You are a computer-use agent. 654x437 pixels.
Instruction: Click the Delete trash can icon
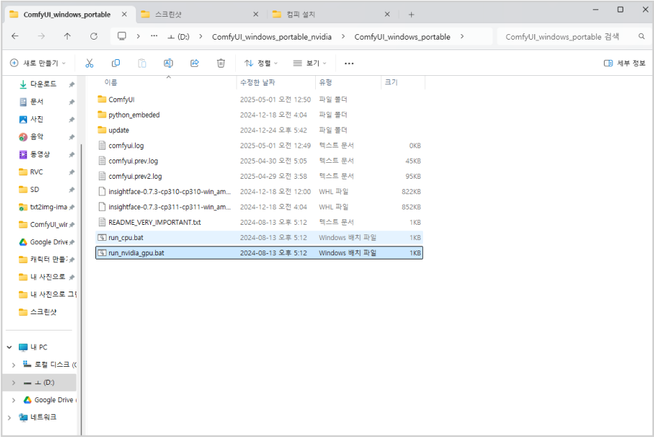[221, 63]
